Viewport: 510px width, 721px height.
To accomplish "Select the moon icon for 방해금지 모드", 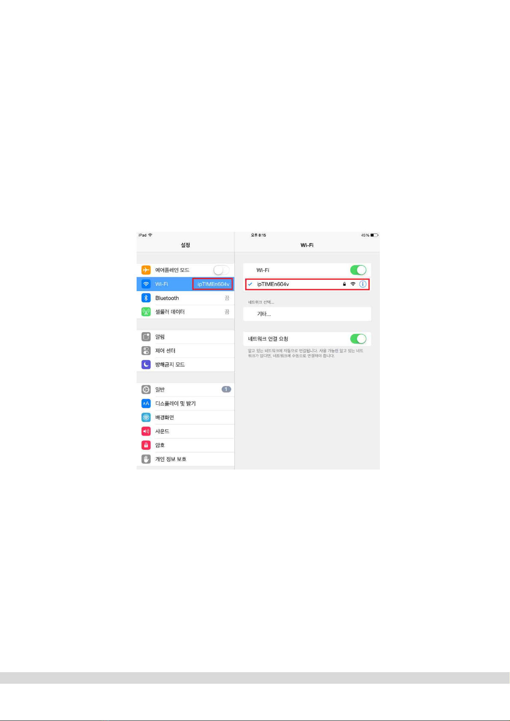I will click(x=146, y=365).
